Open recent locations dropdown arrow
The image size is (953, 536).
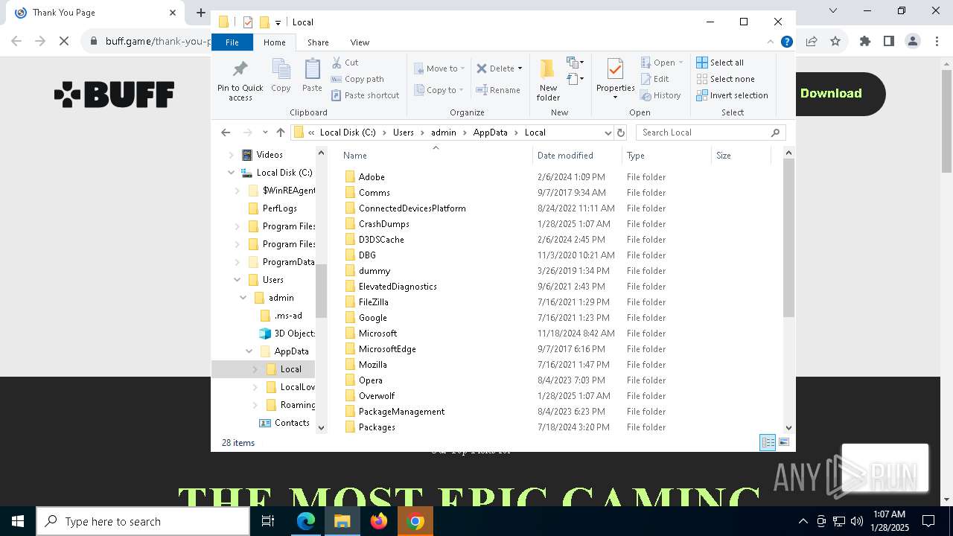(x=264, y=133)
